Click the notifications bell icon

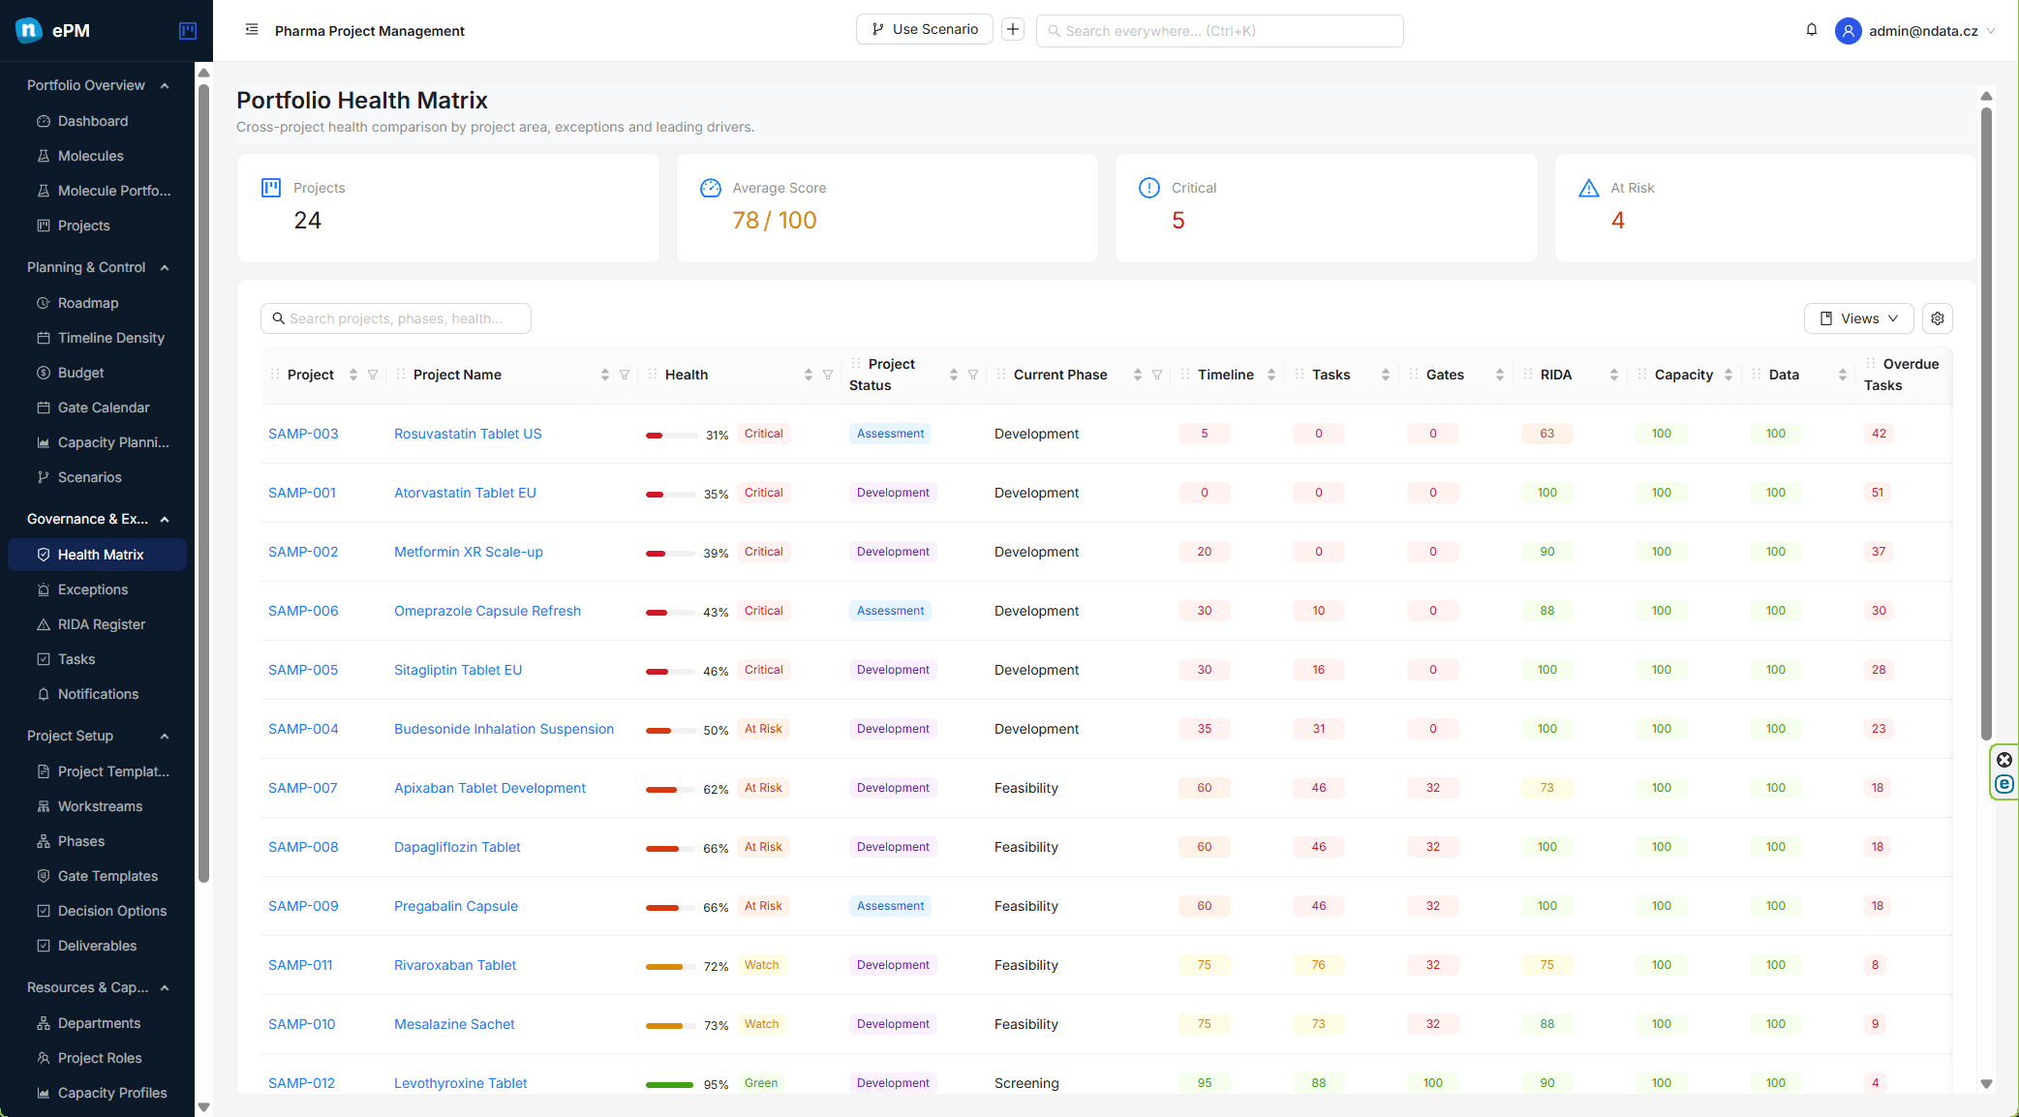coord(1812,30)
